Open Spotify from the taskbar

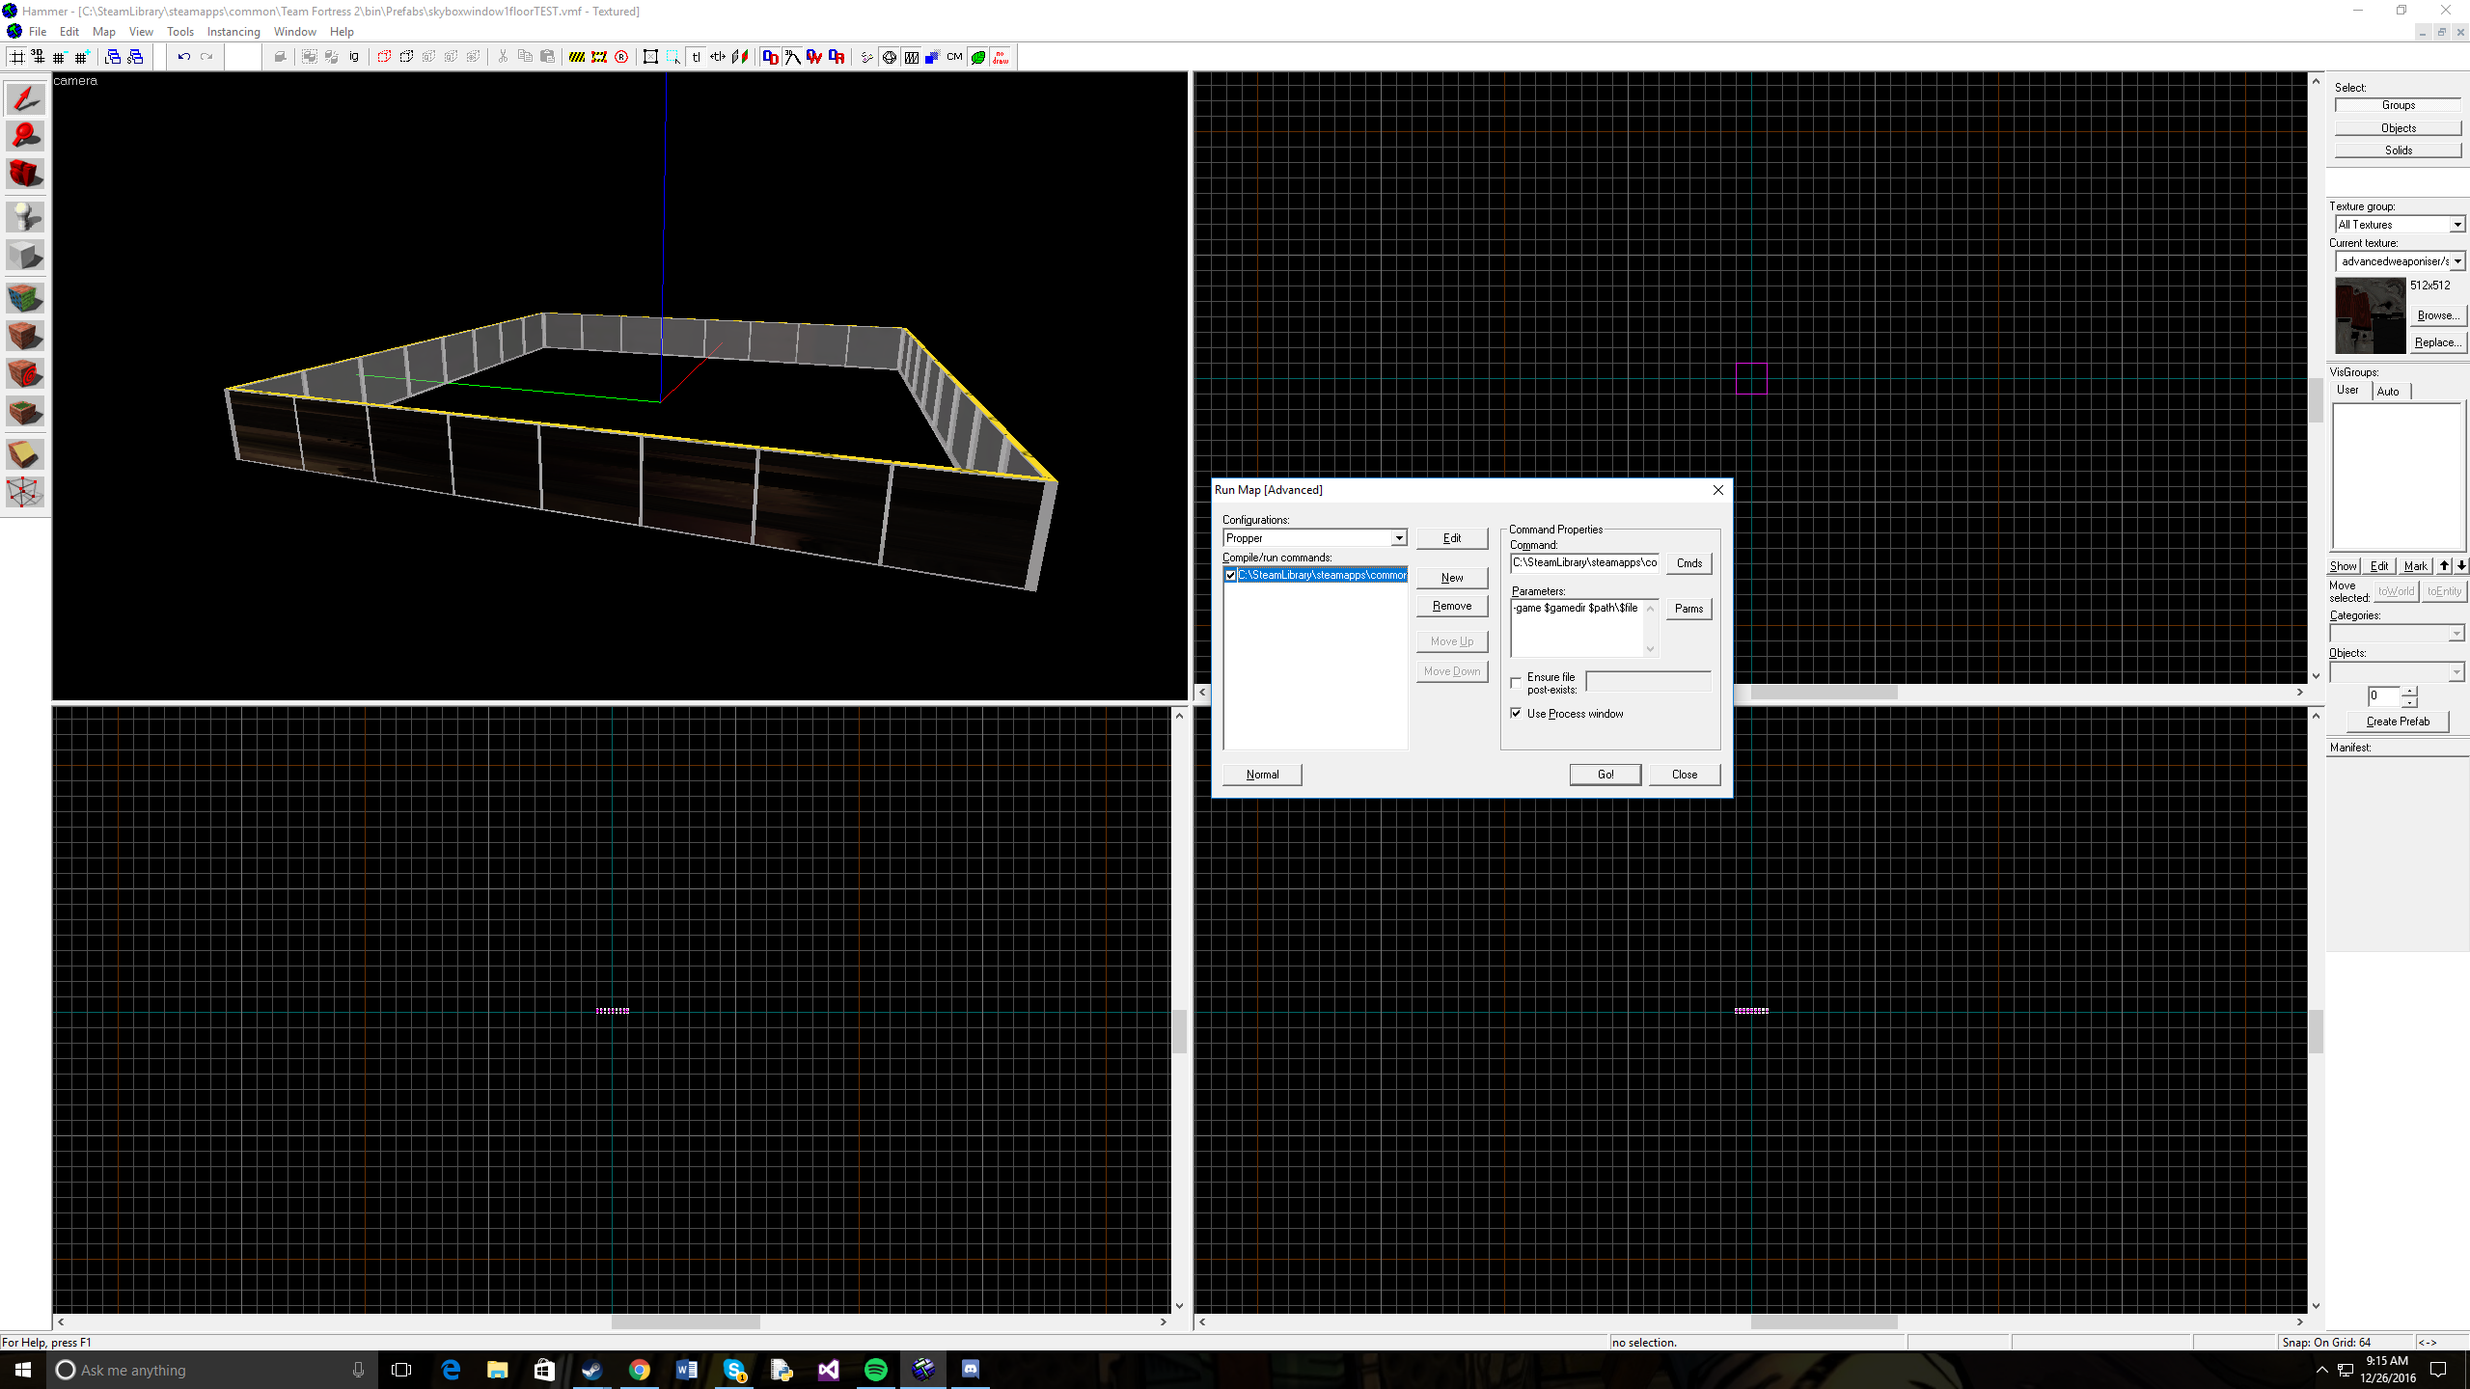click(x=875, y=1370)
